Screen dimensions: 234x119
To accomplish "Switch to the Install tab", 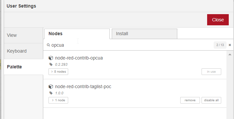I will pyautogui.click(x=145, y=34).
